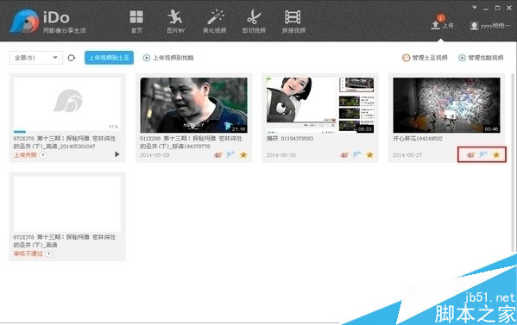
Task: Open the user account profile
Action: [x=489, y=26]
